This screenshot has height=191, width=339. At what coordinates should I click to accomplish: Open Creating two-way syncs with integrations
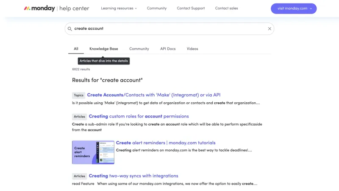[133, 176]
